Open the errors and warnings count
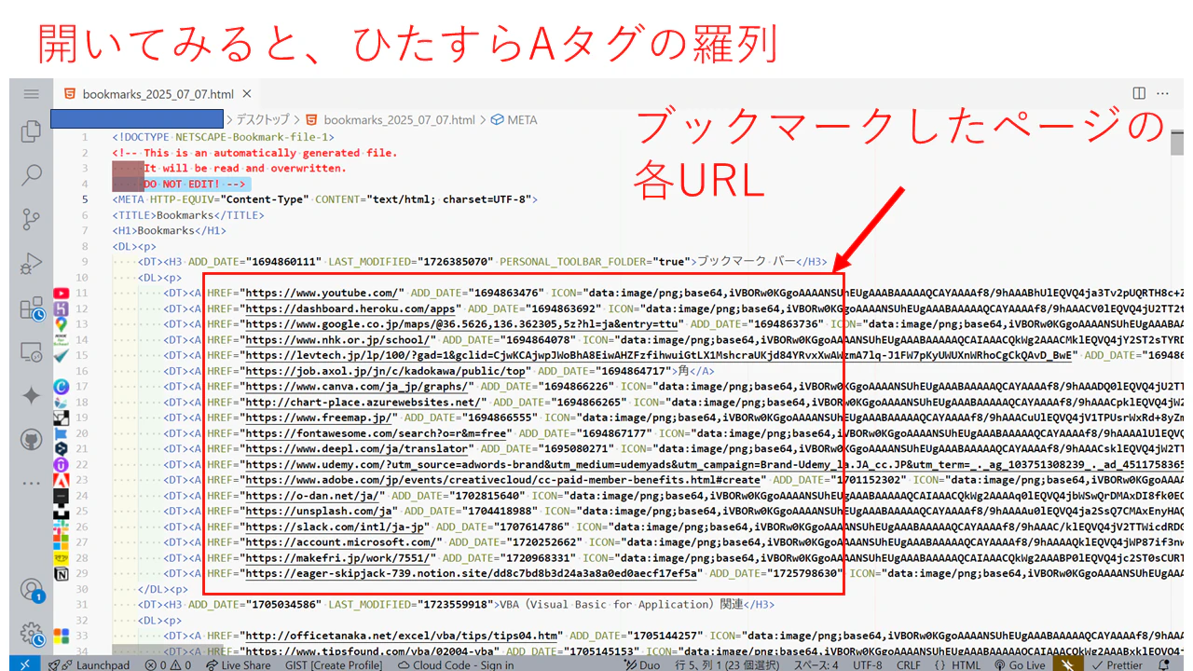 tap(168, 664)
